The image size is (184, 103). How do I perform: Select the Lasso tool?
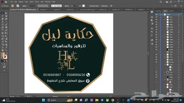point(6,16)
